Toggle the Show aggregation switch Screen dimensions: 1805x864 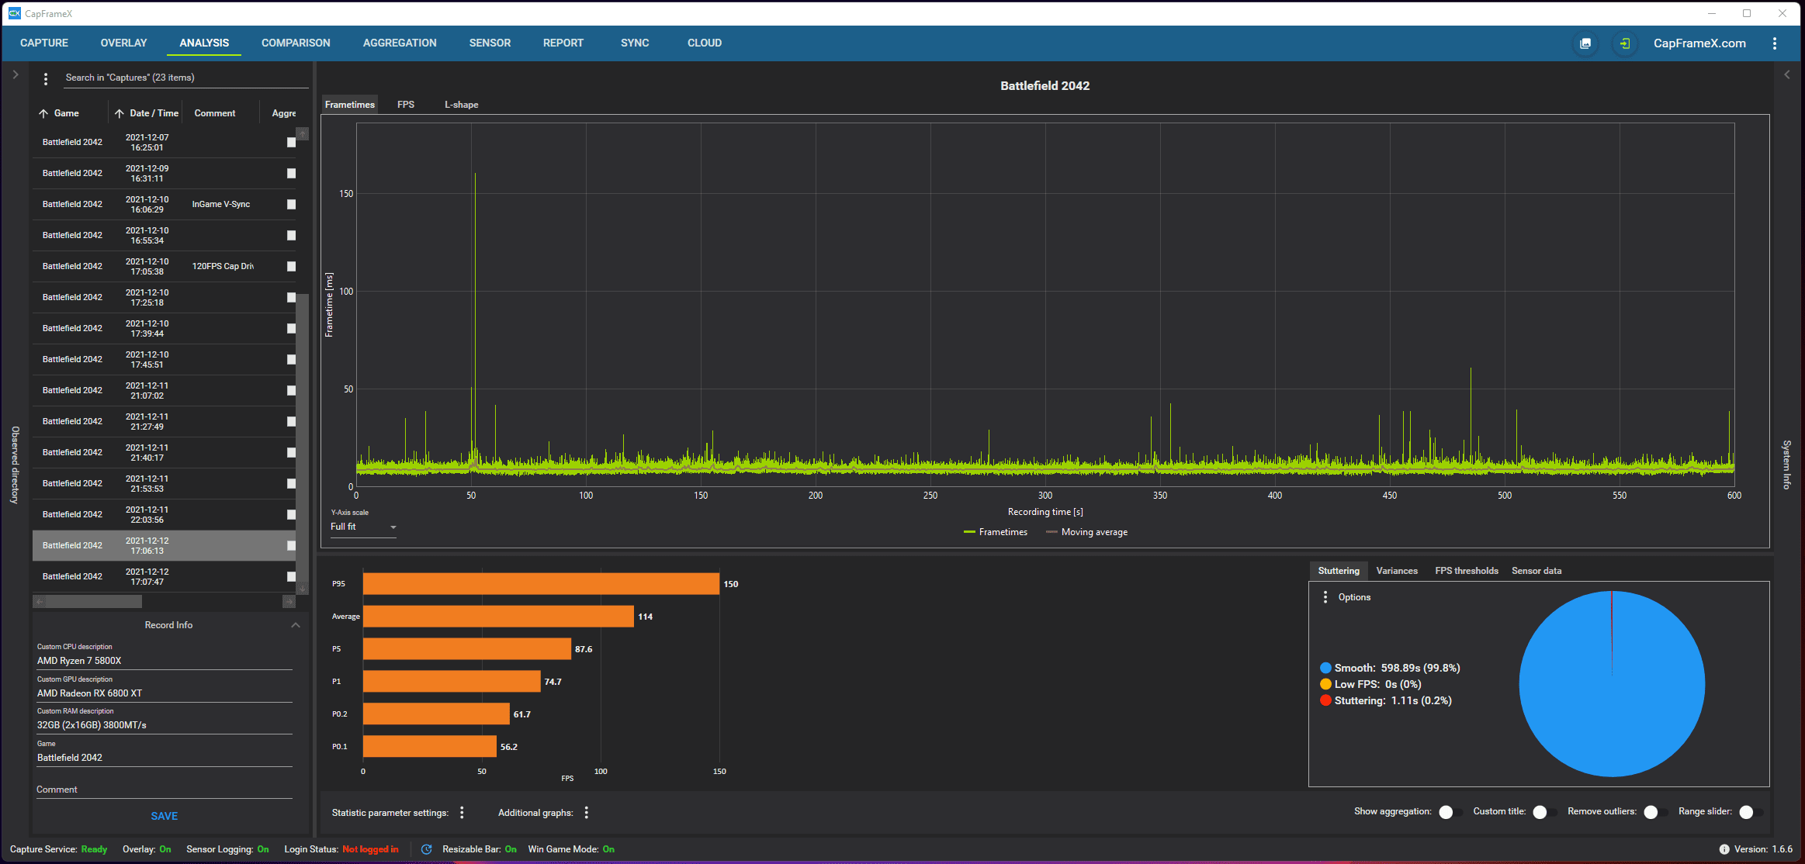[x=1450, y=812]
